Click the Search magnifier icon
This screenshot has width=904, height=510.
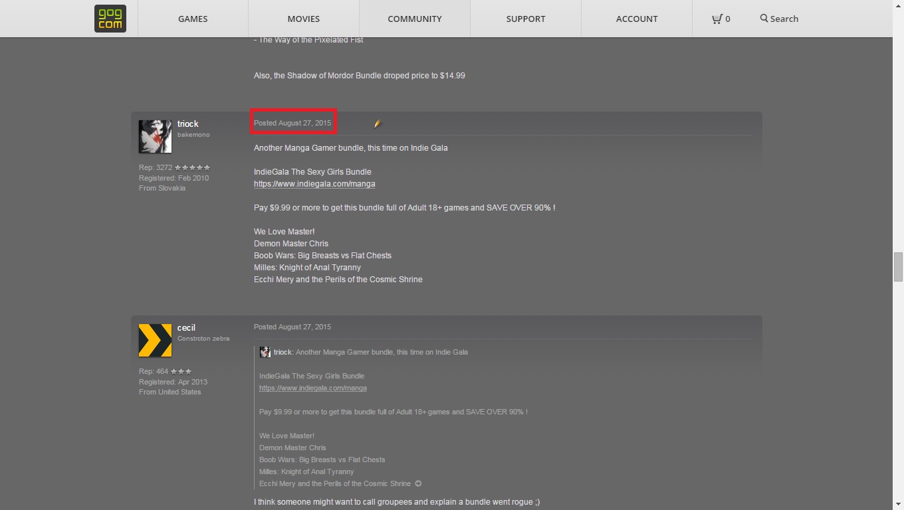[764, 19]
